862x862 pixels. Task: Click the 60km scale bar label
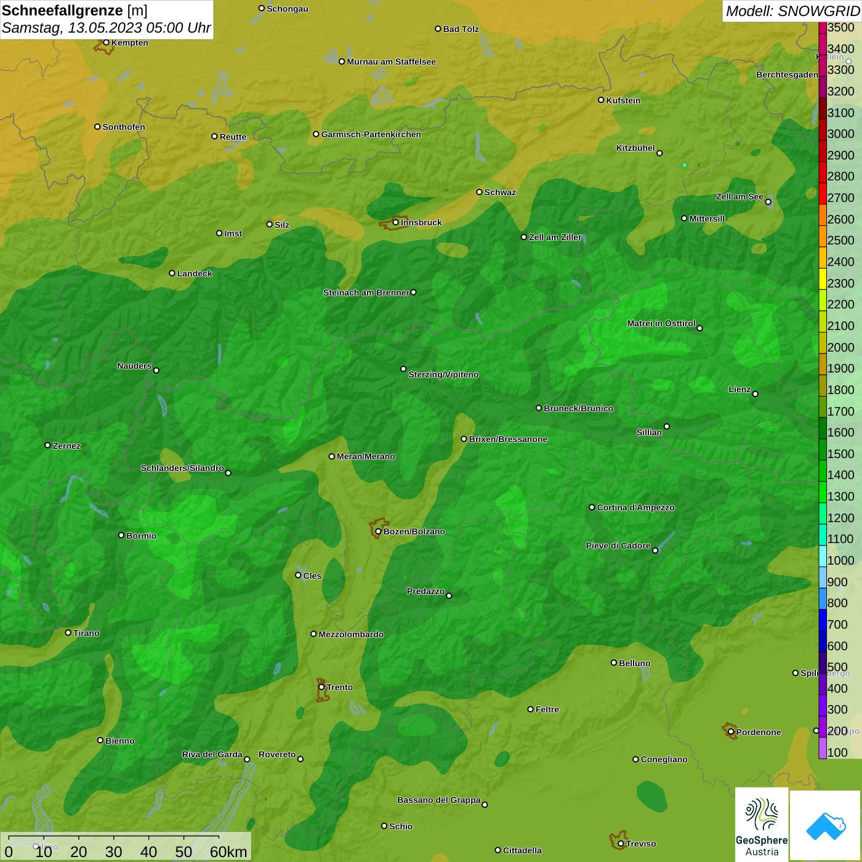[228, 852]
